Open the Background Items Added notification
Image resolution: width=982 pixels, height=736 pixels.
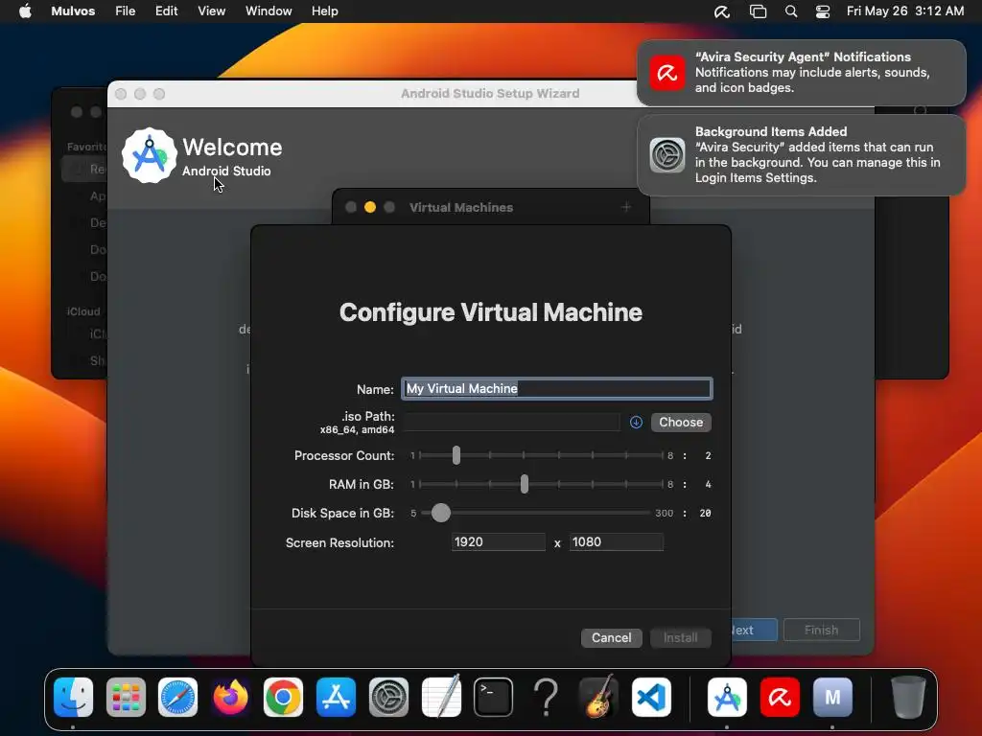801,155
